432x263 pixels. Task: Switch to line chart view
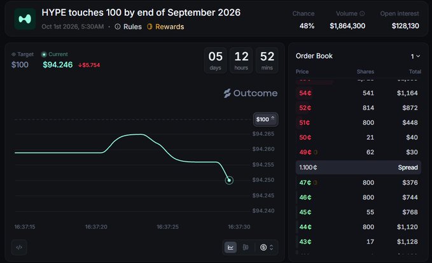coord(230,247)
